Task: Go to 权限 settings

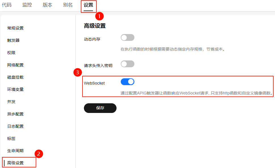Action: (x=11, y=53)
